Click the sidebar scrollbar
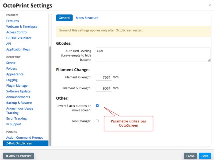The width and height of the screenshot is (214, 160). coord(50,93)
